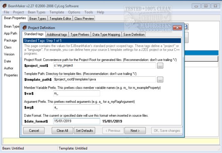Click the $date_format$ label

pos(36,121)
